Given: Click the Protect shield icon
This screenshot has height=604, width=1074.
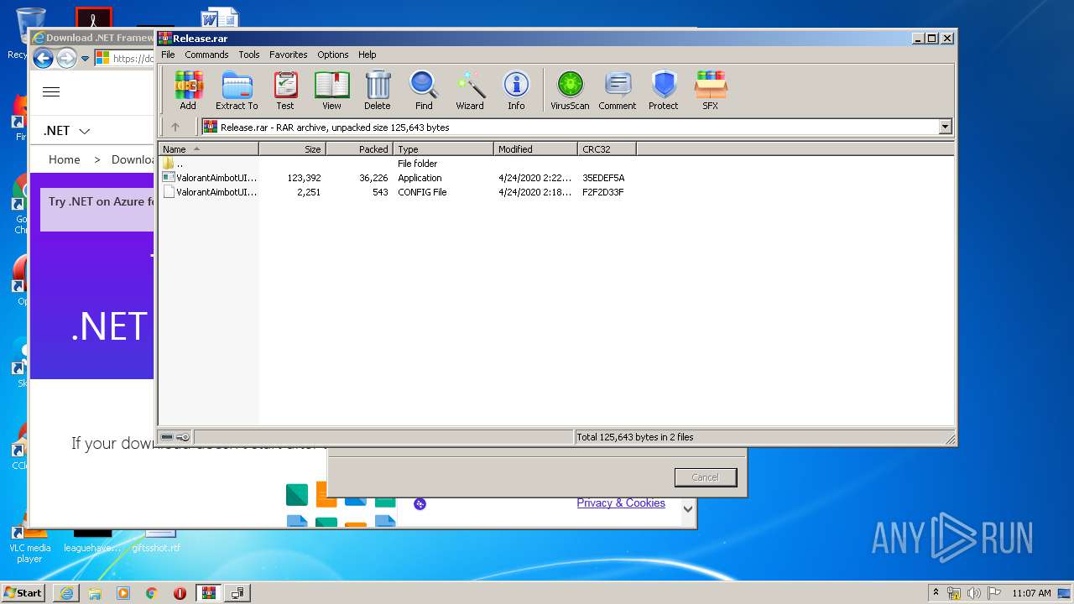Looking at the screenshot, I should [x=664, y=91].
